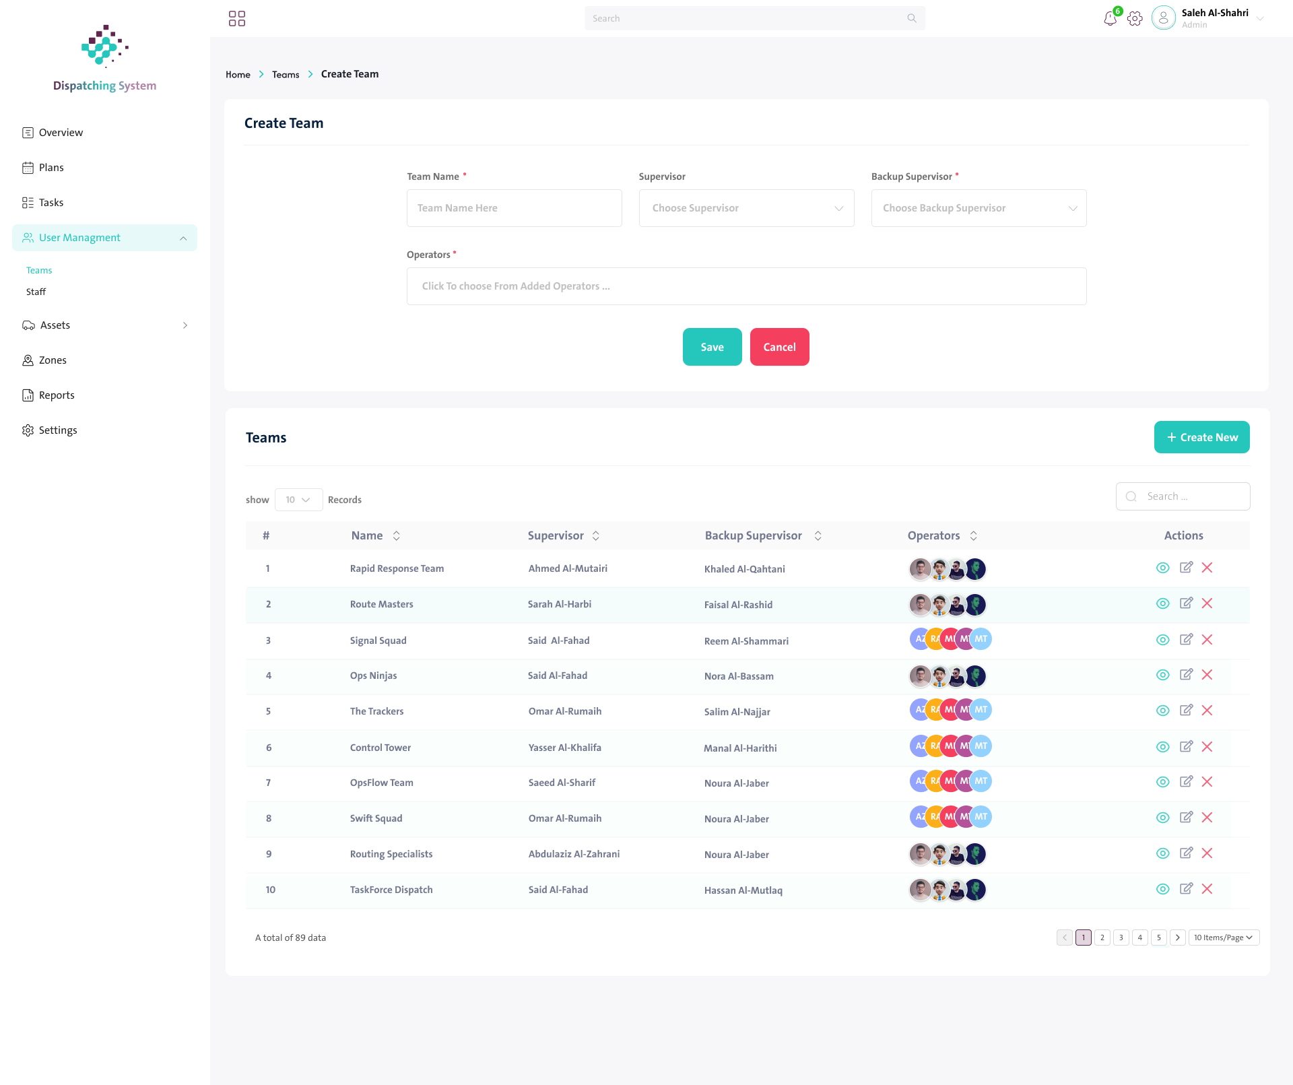Screen dimensions: 1293x1085
Task: Click the header search magnifier icon
Action: click(x=912, y=18)
